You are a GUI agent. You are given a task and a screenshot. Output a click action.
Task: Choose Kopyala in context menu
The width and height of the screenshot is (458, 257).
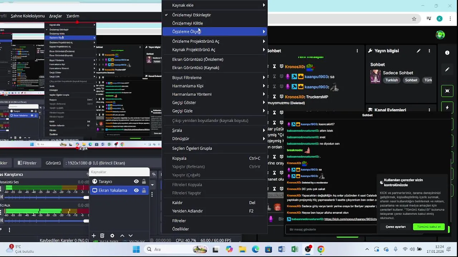(x=215, y=158)
